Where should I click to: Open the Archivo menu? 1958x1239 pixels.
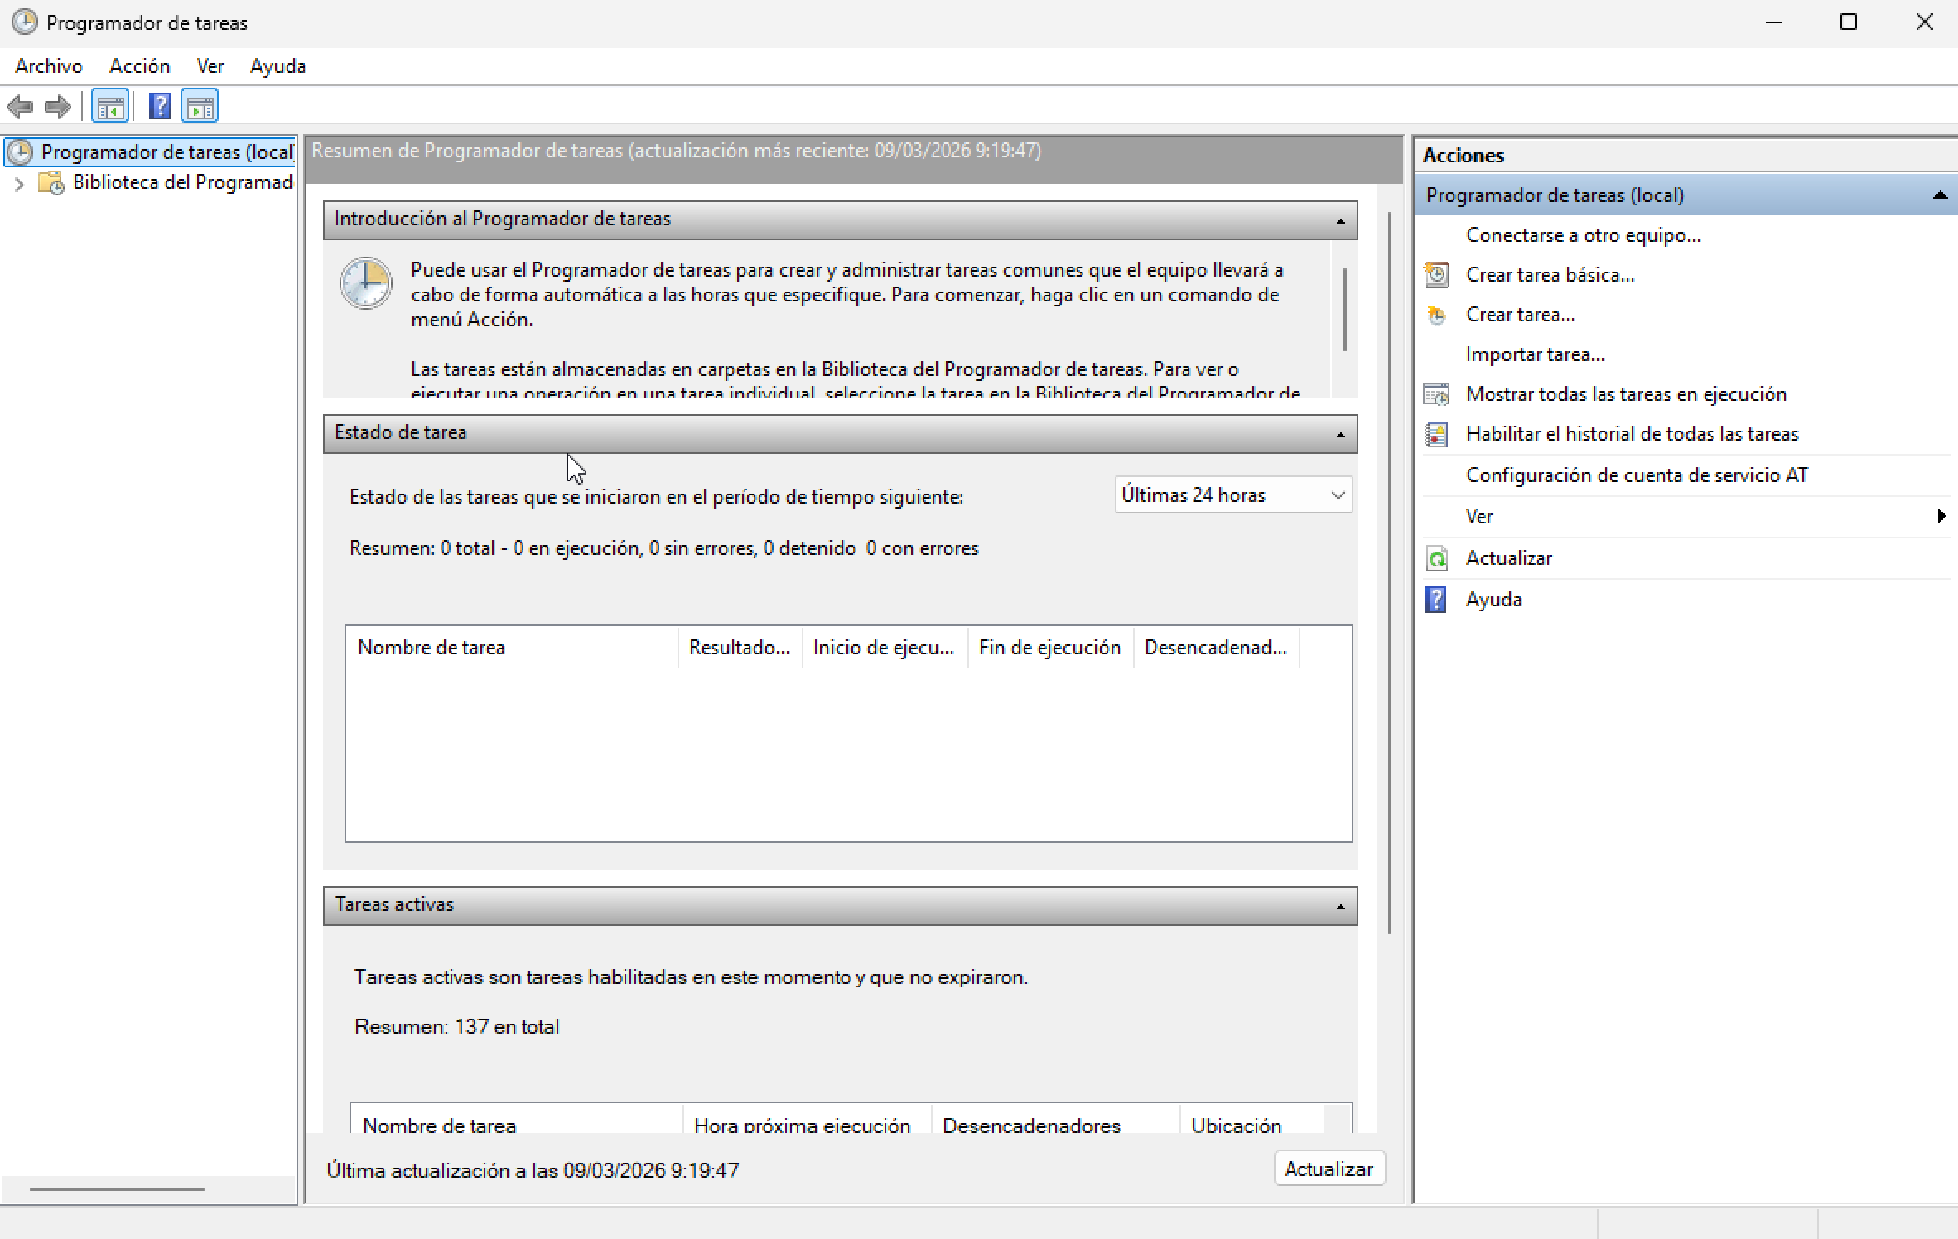point(49,66)
